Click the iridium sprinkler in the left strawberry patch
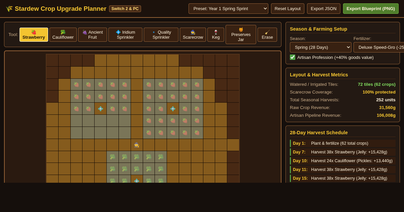404x212 pixels. pos(100,109)
